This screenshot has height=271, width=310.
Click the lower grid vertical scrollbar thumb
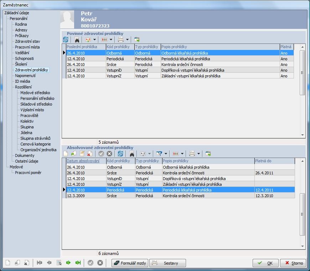(x=303, y=214)
